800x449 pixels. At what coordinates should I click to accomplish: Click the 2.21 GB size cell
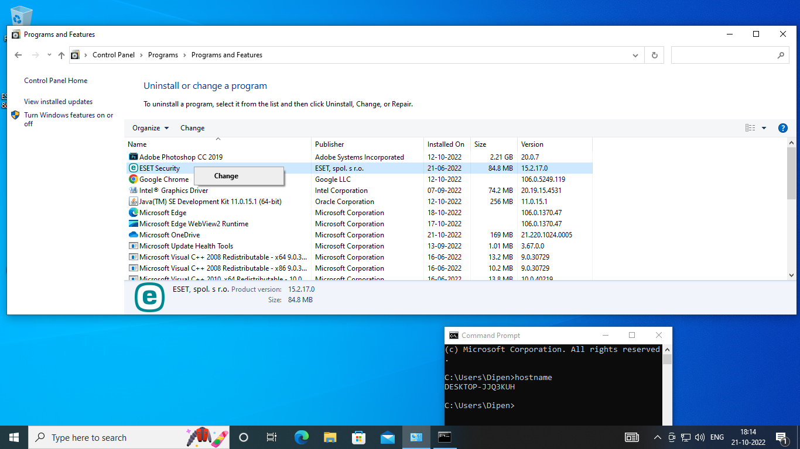(501, 157)
